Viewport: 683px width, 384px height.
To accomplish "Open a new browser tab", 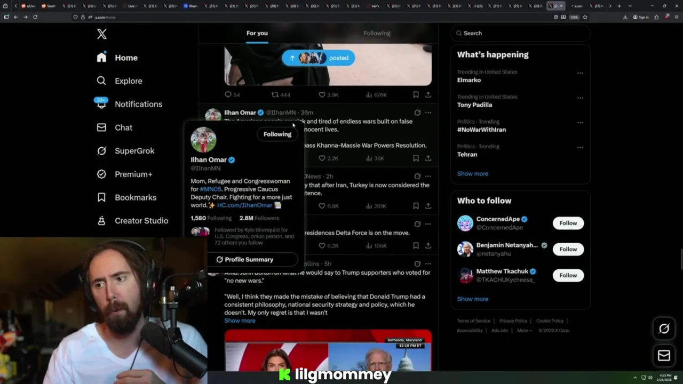I will click(619, 6).
